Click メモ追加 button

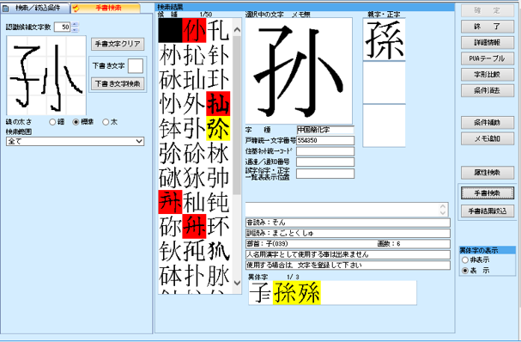coord(488,138)
